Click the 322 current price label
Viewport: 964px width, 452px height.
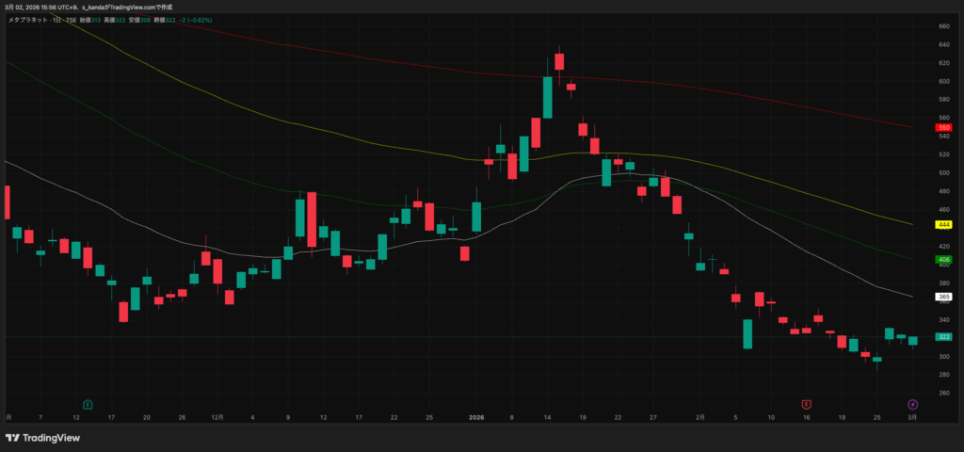click(x=943, y=336)
